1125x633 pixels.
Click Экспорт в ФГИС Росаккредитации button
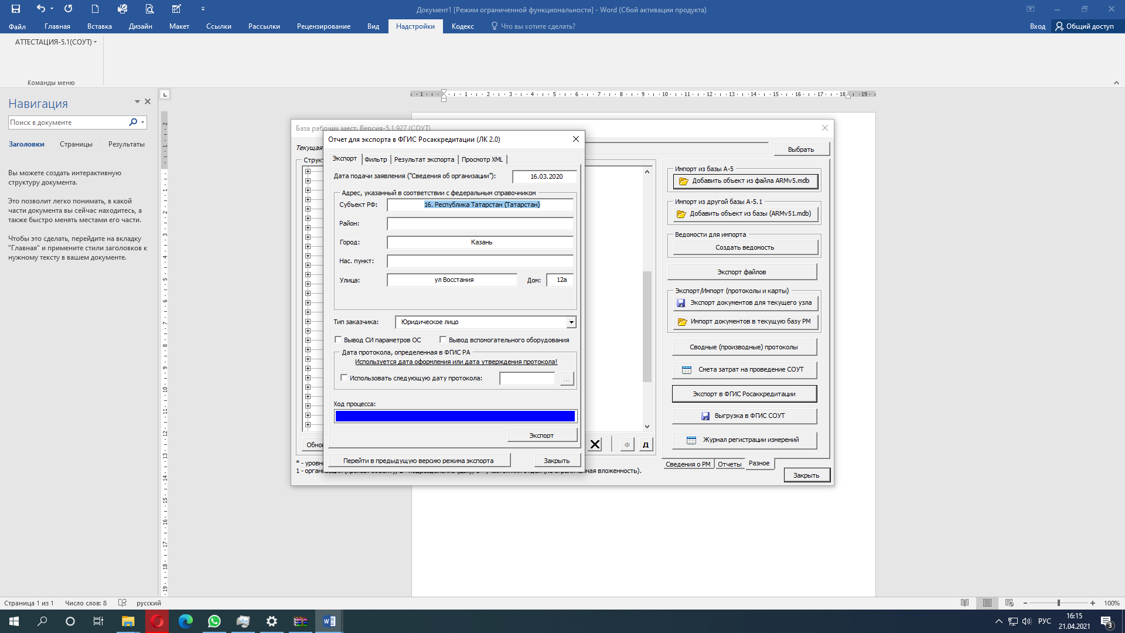[x=744, y=394]
